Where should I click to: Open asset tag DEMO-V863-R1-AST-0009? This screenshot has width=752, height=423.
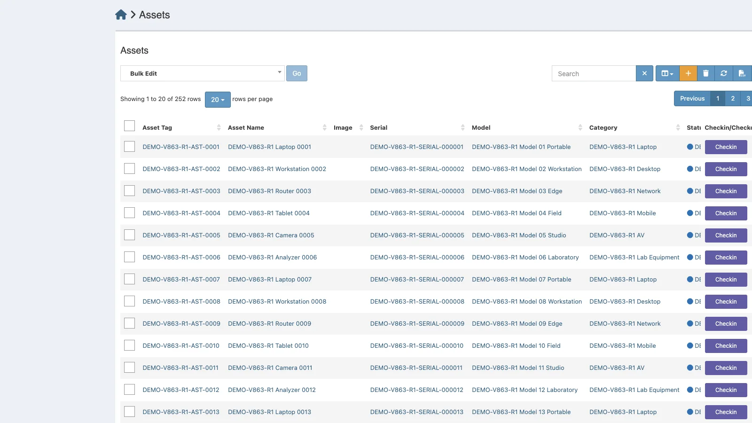point(181,323)
